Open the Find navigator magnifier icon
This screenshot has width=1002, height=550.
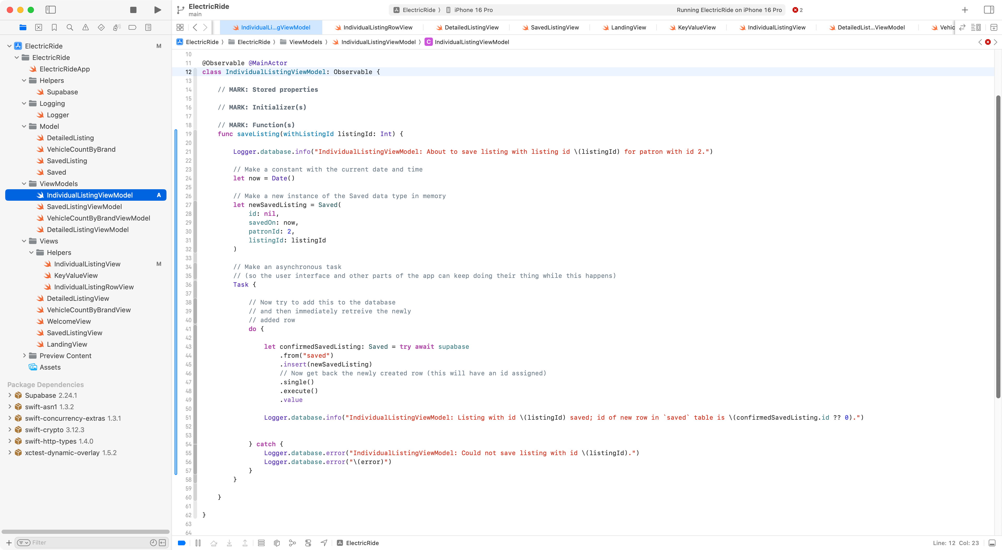(x=70, y=27)
